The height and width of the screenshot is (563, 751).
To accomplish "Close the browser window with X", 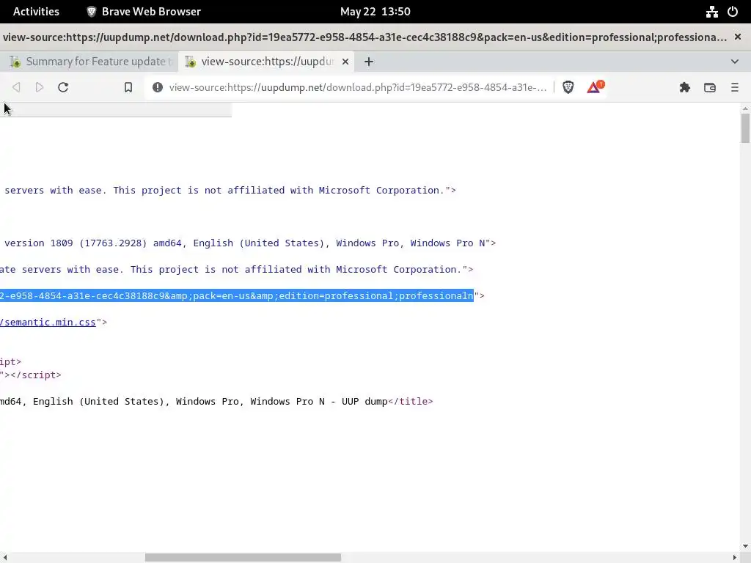I will tap(738, 37).
